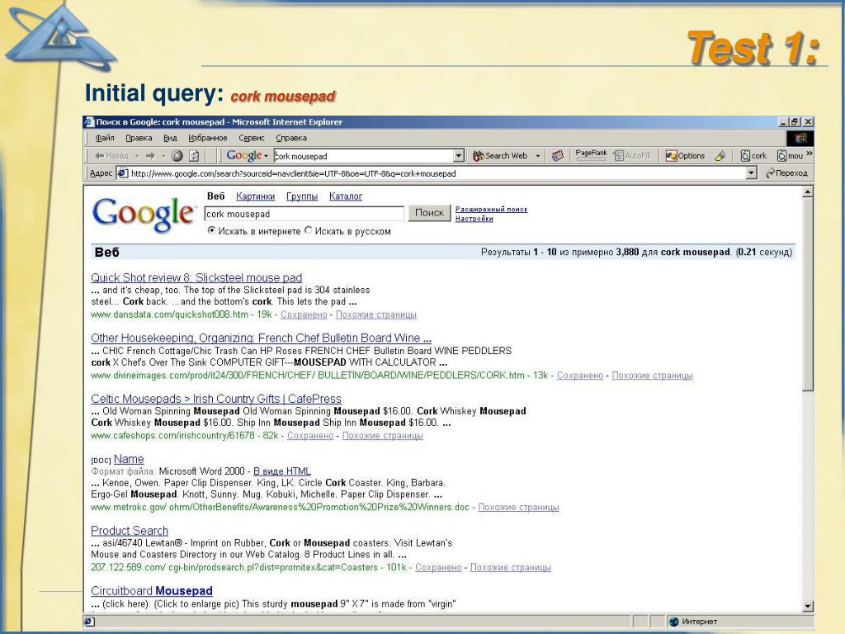Open the 'Name' DOC result link
The height and width of the screenshot is (634, 845).
[129, 459]
